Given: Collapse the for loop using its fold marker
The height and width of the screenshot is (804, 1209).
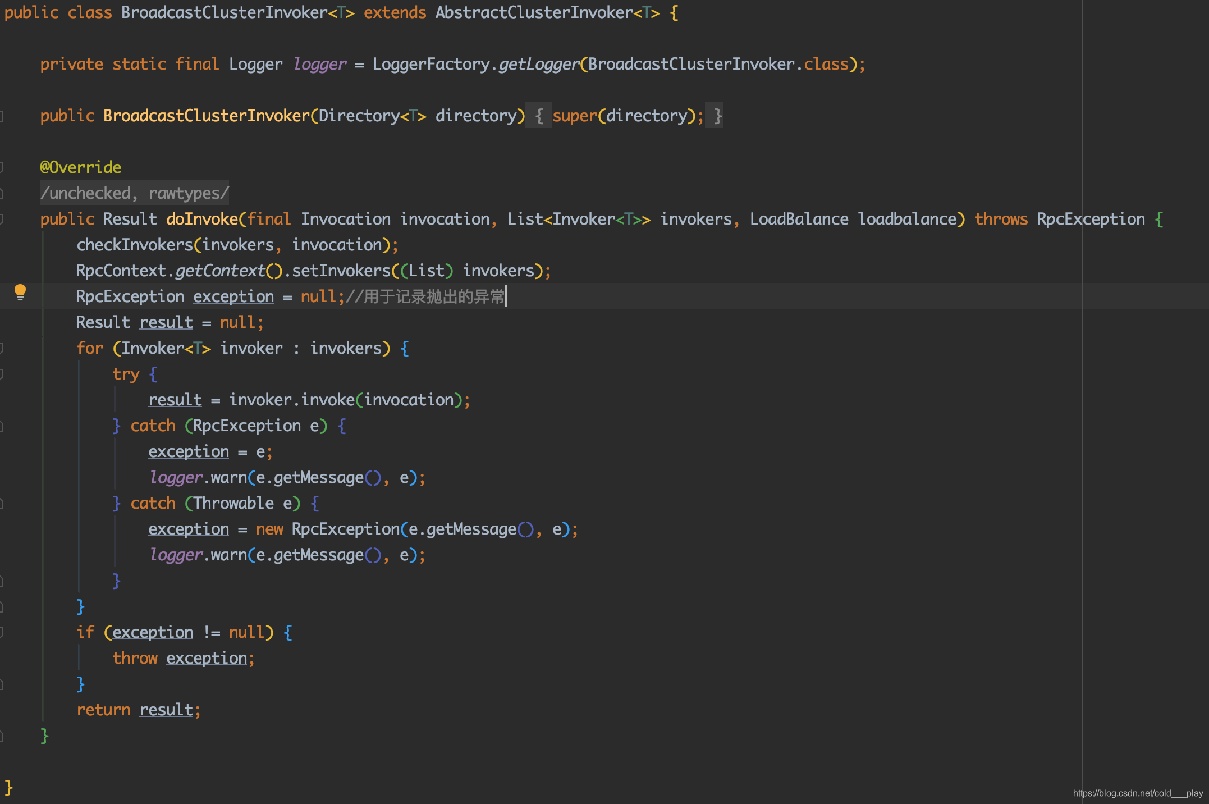Looking at the screenshot, I should click(x=2, y=348).
